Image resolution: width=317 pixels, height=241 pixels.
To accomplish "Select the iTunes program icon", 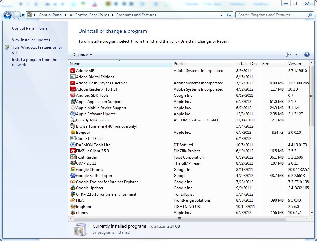I will [73, 213].
